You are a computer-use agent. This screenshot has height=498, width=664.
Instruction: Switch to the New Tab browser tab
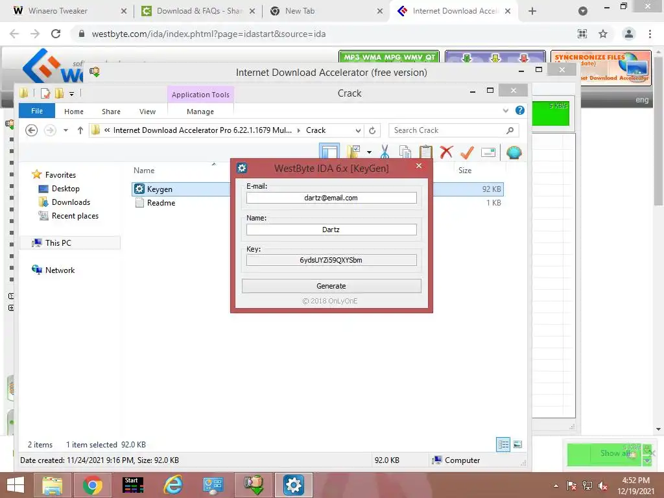(x=327, y=11)
